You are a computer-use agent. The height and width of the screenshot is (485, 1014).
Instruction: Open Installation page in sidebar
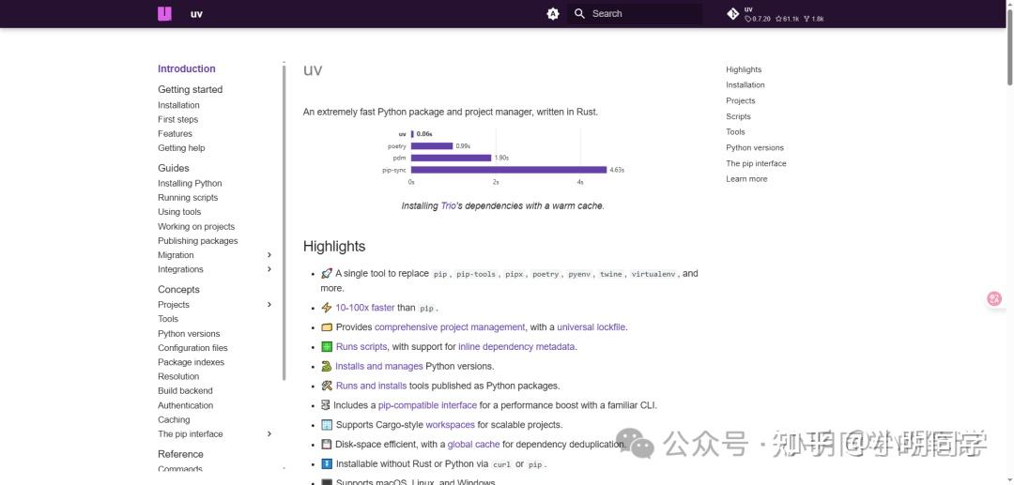pyautogui.click(x=178, y=105)
